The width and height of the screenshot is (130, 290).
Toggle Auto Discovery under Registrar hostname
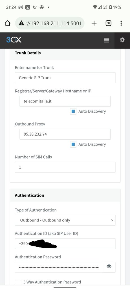(73, 111)
